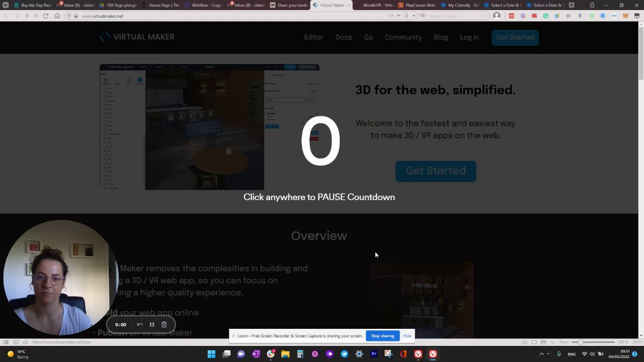644x362 pixels.
Task: Restart the Loom recording with undo icon
Action: click(x=140, y=325)
